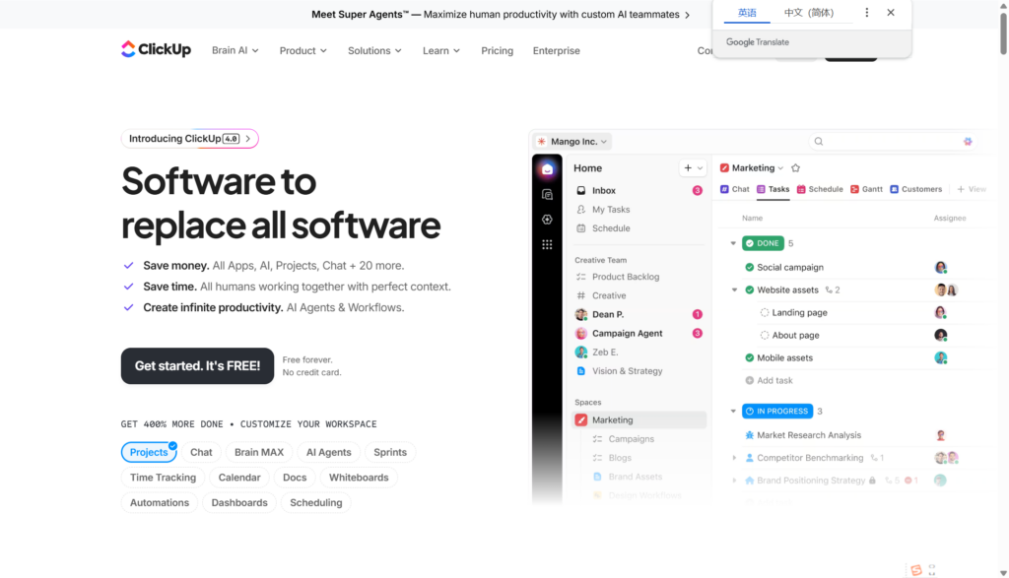This screenshot has height=578, width=1009.
Task: Open the Mango Inc. workspace dropdown
Action: [572, 142]
